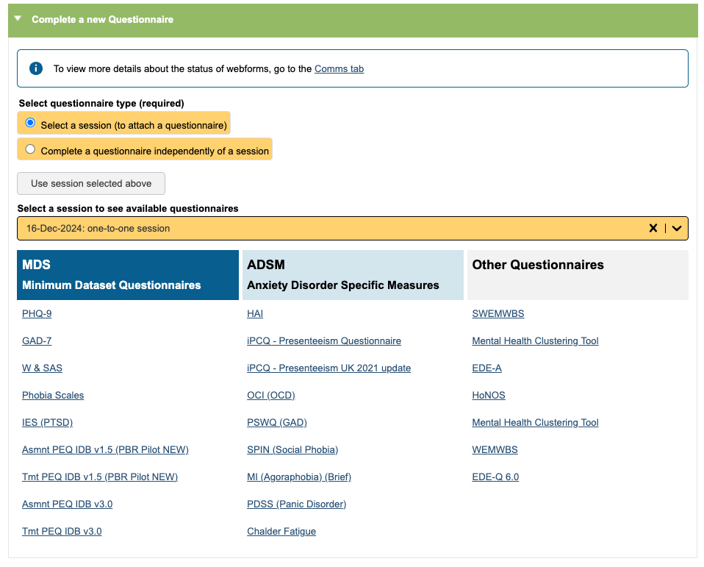
Task: Open the GAD-7 questionnaire link
Action: (37, 341)
